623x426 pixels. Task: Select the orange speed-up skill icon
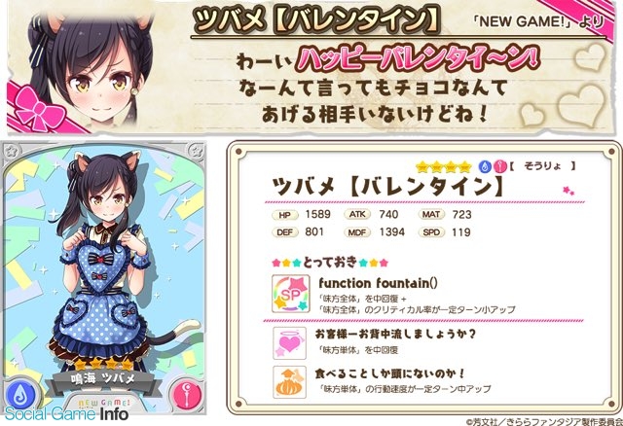(x=290, y=382)
